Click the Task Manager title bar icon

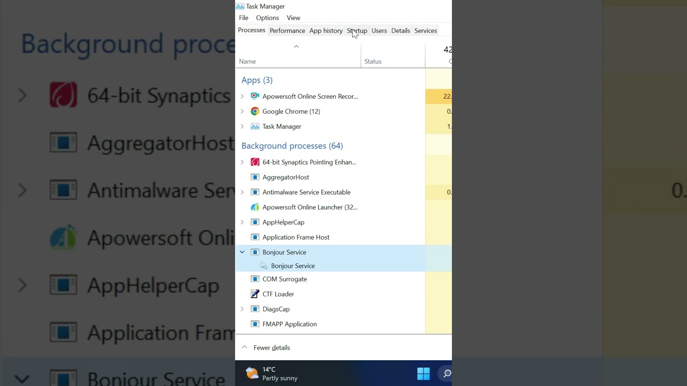pyautogui.click(x=240, y=6)
